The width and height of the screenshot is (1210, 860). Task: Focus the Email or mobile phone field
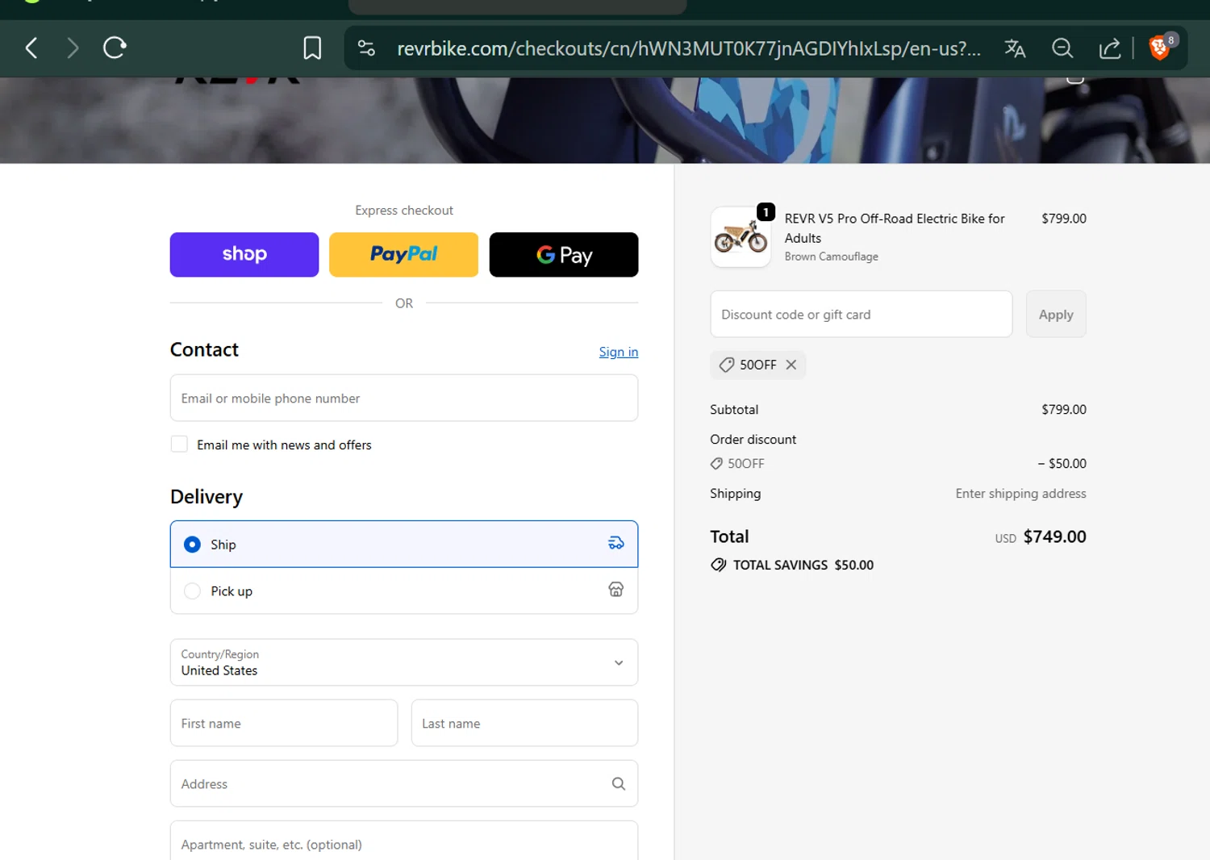click(x=404, y=398)
